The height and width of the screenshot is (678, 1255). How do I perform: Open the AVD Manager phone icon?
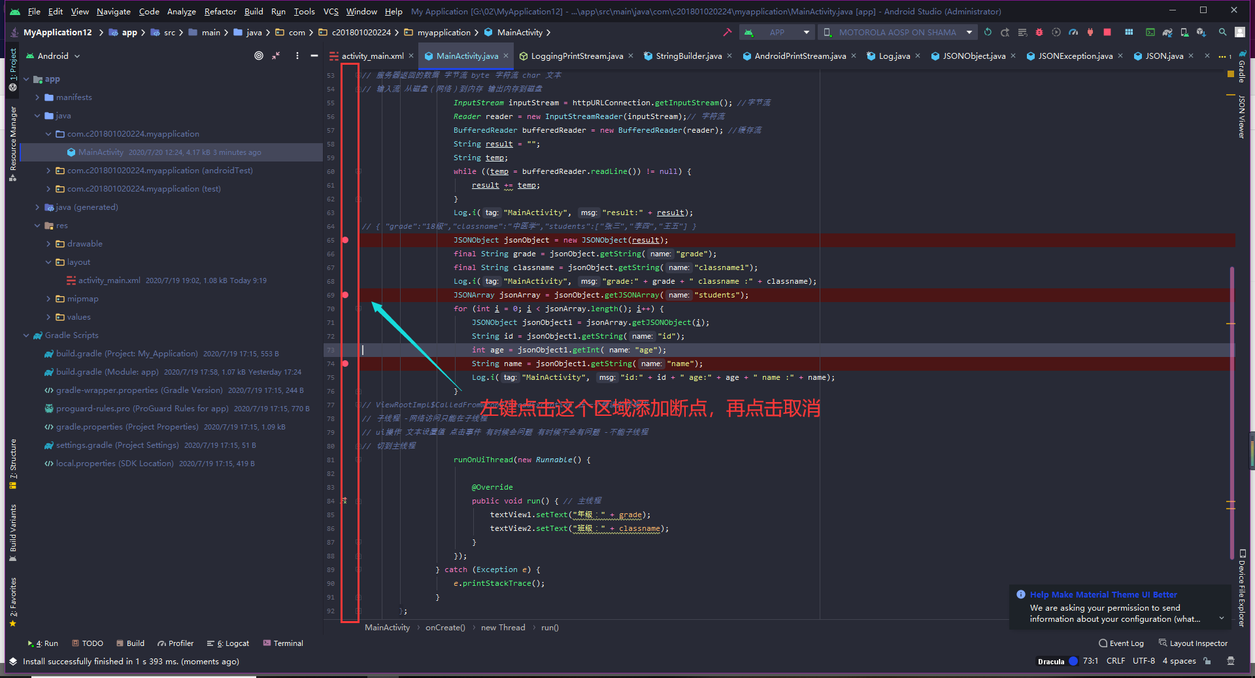tap(1184, 32)
